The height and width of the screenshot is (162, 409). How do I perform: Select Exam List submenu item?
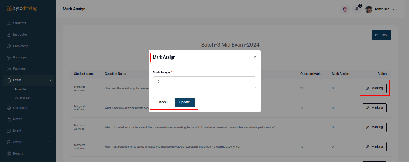coord(21,90)
